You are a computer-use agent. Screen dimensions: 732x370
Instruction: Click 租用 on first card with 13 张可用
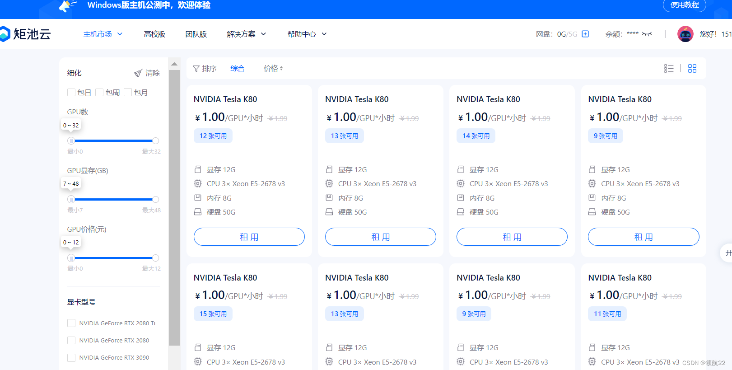(381, 237)
